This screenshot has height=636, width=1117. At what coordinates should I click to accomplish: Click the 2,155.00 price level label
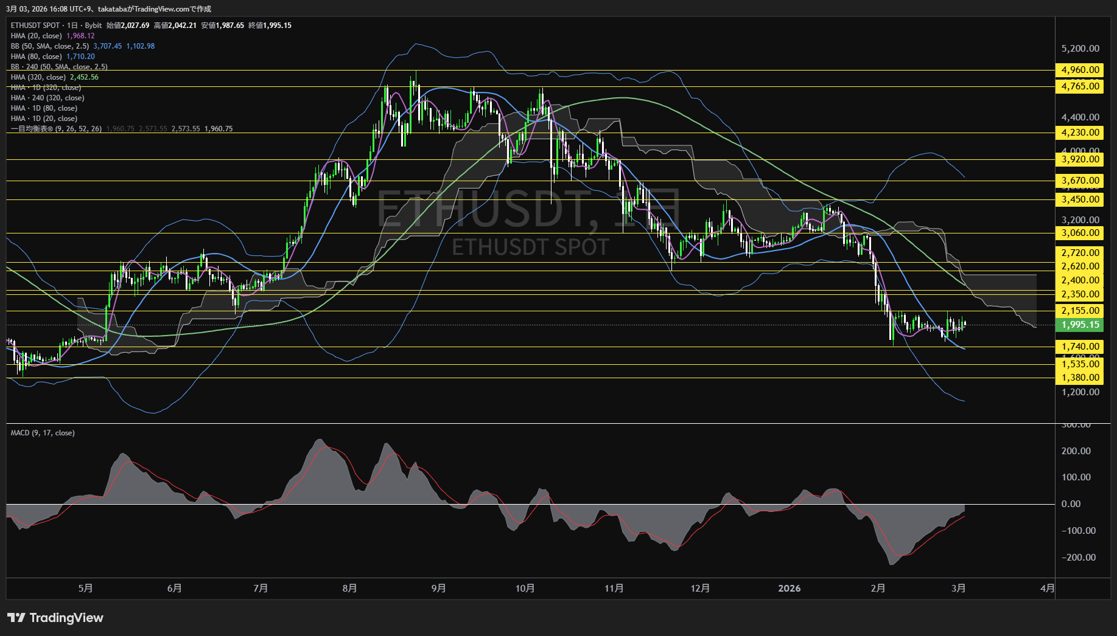coord(1080,311)
